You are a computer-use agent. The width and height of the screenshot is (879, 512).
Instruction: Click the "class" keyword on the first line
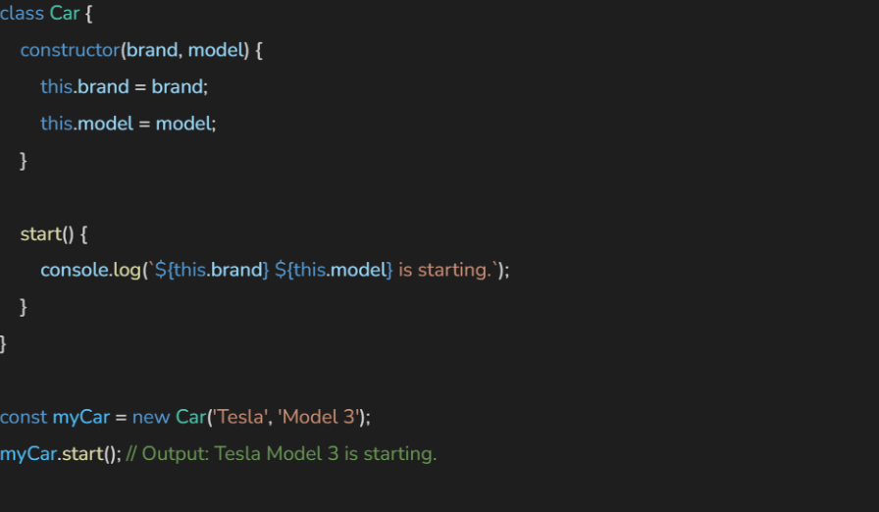(x=23, y=14)
